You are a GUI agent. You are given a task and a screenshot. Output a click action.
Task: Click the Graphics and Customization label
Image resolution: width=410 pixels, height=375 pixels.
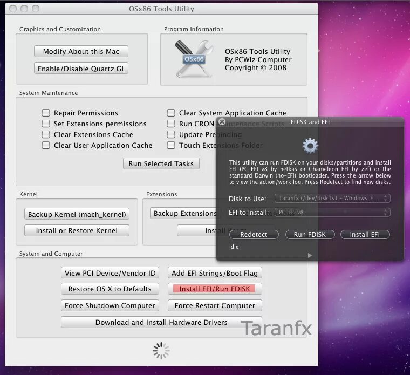point(60,29)
